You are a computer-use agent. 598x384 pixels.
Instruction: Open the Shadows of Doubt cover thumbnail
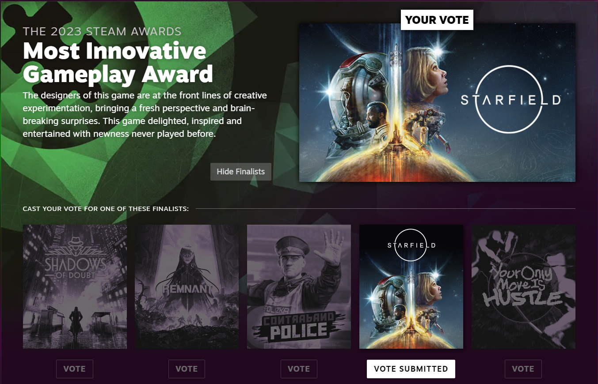(75, 286)
